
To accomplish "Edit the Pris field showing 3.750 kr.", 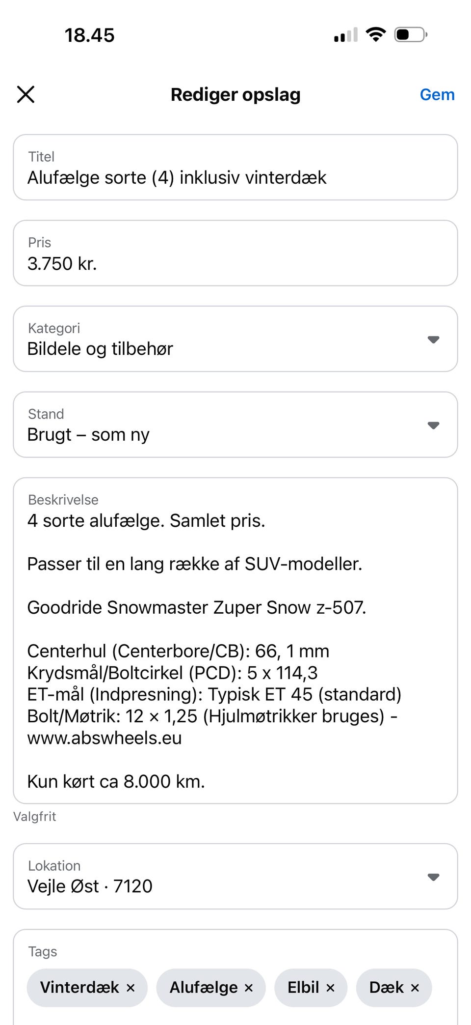I will coord(235,253).
